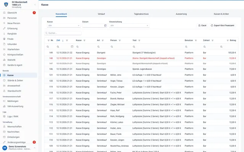This screenshot has height=152, width=244.
Task: Open the Tagesabschluss tab
Action: point(141,14)
